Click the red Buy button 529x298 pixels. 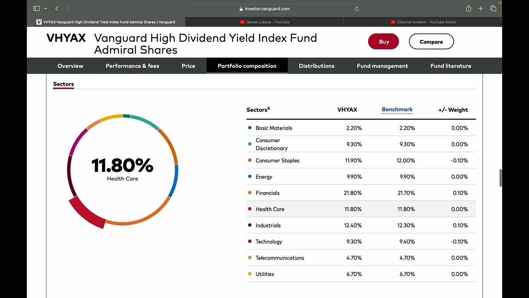coord(384,42)
